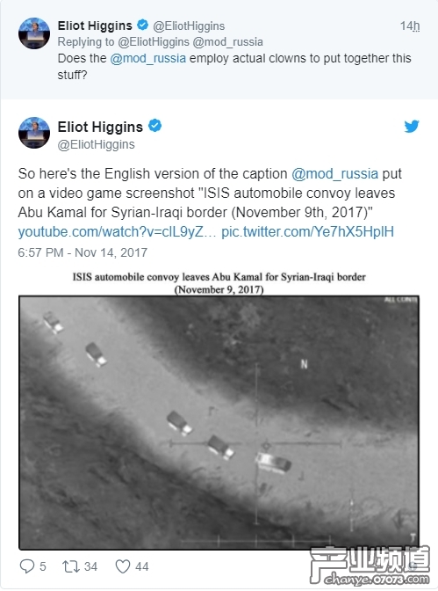Click the @EliotHiggins handle under main name
Image resolution: width=438 pixels, height=591 pixels.
(96, 145)
